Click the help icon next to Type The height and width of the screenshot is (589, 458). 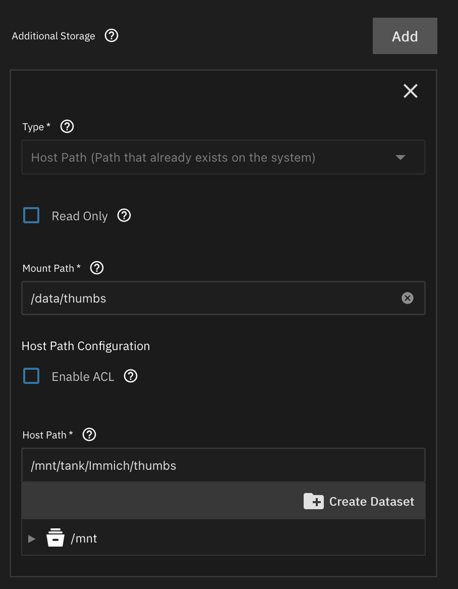point(67,126)
